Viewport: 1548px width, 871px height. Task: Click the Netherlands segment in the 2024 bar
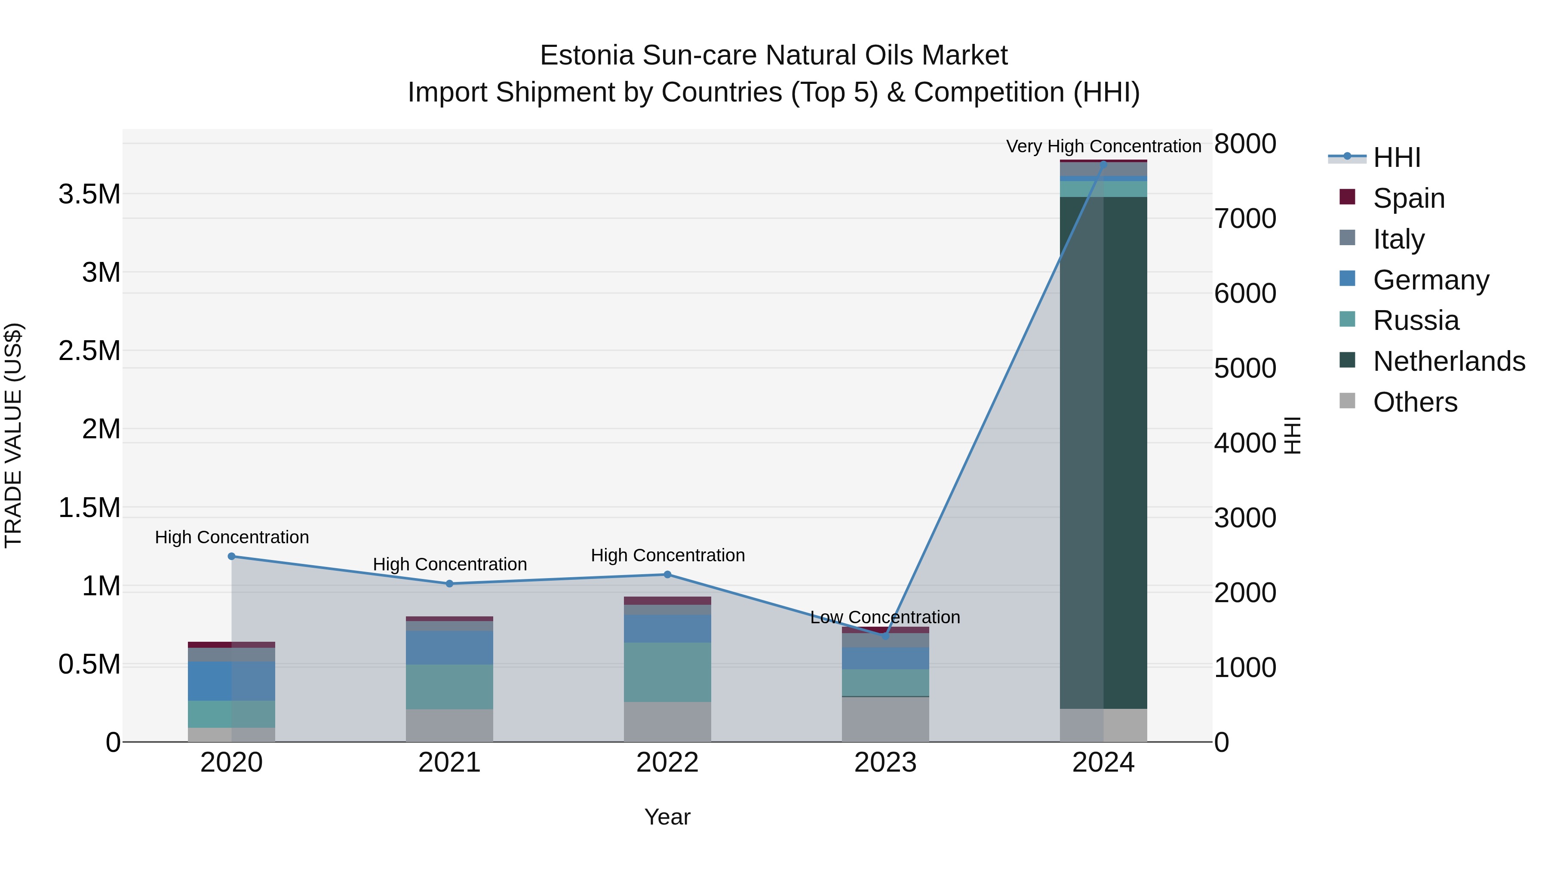click(x=1103, y=452)
